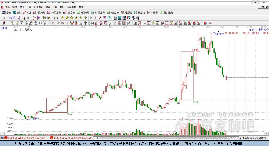Screen dimensions: 269x146
Task: Open the P数字表 tool
Action: click(69, 13)
